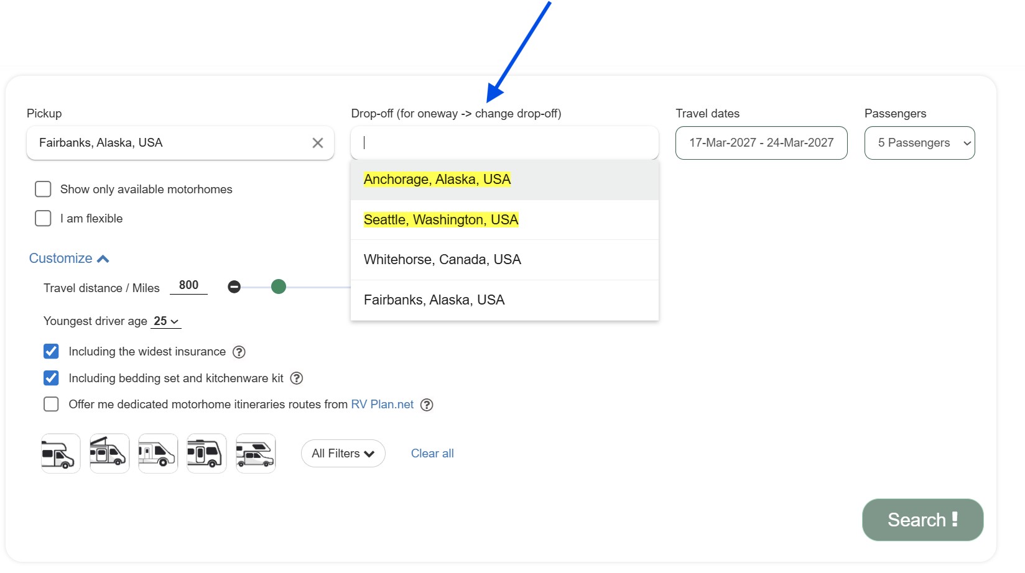Check the I am flexible box

pyautogui.click(x=43, y=219)
